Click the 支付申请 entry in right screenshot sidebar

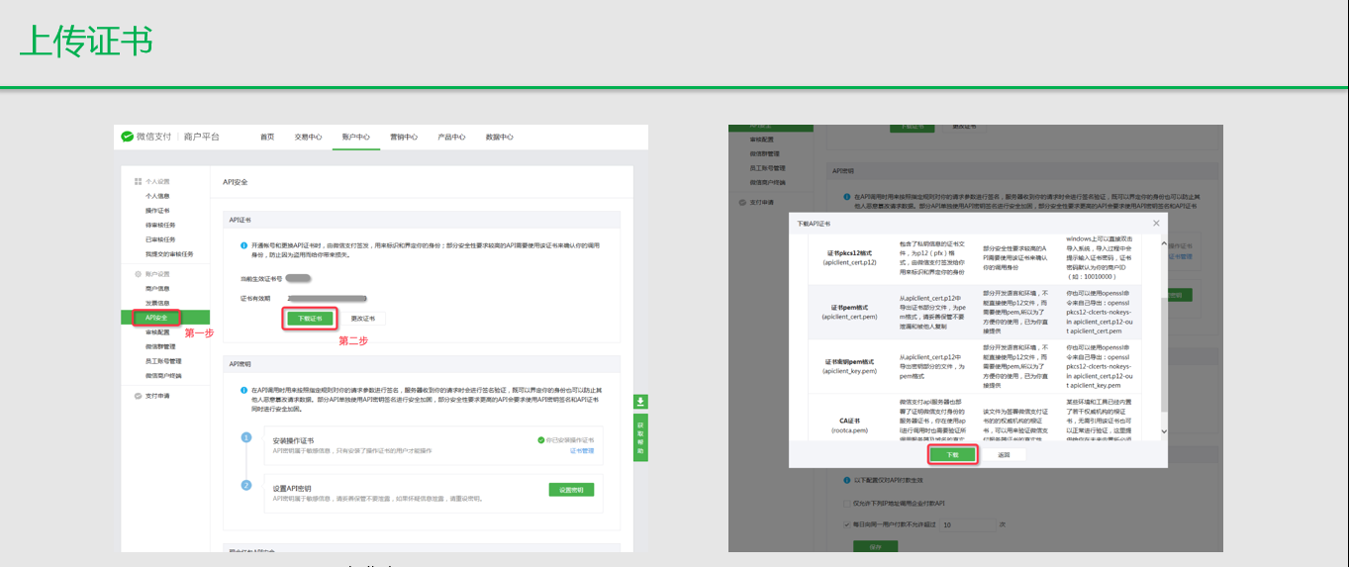tap(760, 202)
